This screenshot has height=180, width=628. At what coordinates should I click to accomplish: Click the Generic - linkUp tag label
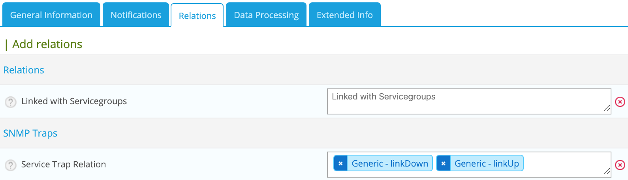coord(487,163)
